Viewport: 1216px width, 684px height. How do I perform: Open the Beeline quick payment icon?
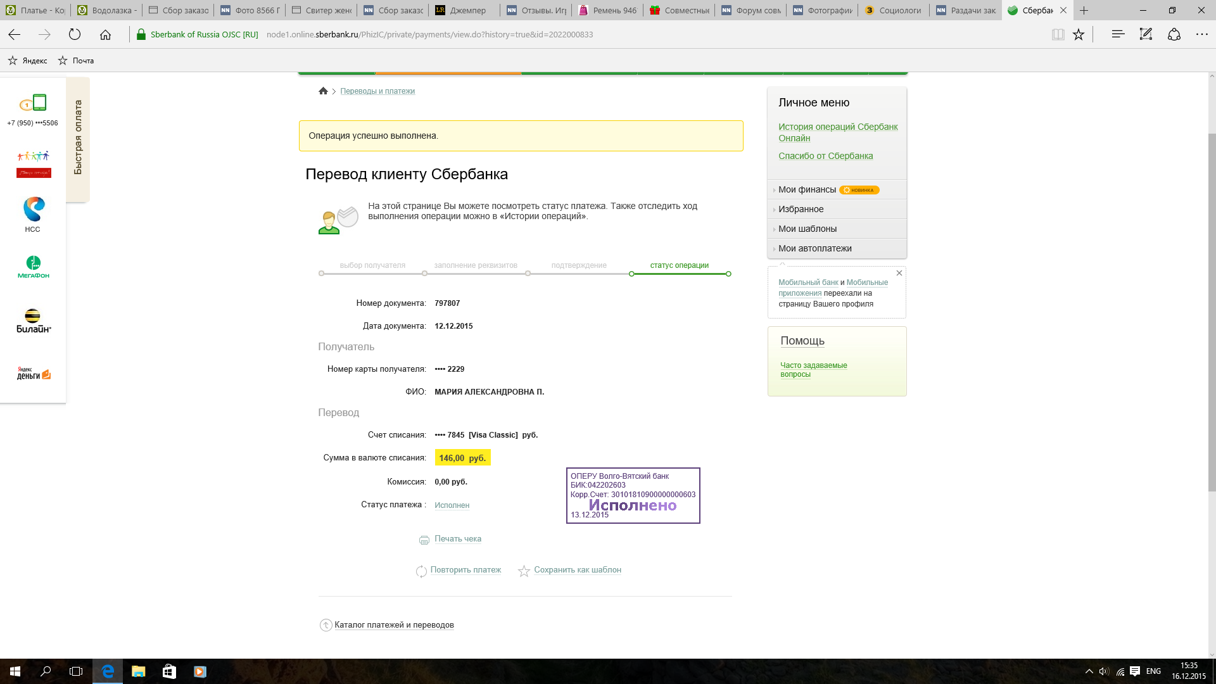coord(33,320)
